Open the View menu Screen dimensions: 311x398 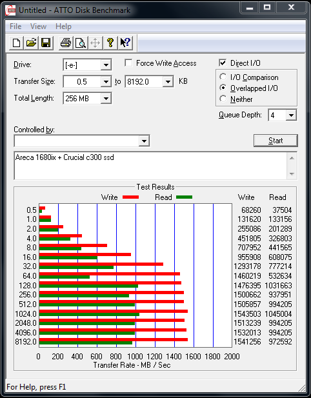pyautogui.click(x=38, y=26)
